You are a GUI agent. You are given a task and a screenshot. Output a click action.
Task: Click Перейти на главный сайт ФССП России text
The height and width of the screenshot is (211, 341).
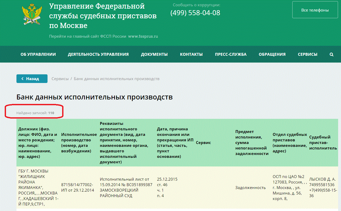tap(88, 36)
